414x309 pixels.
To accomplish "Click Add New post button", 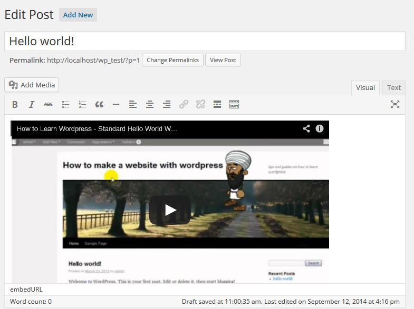I will tap(78, 15).
